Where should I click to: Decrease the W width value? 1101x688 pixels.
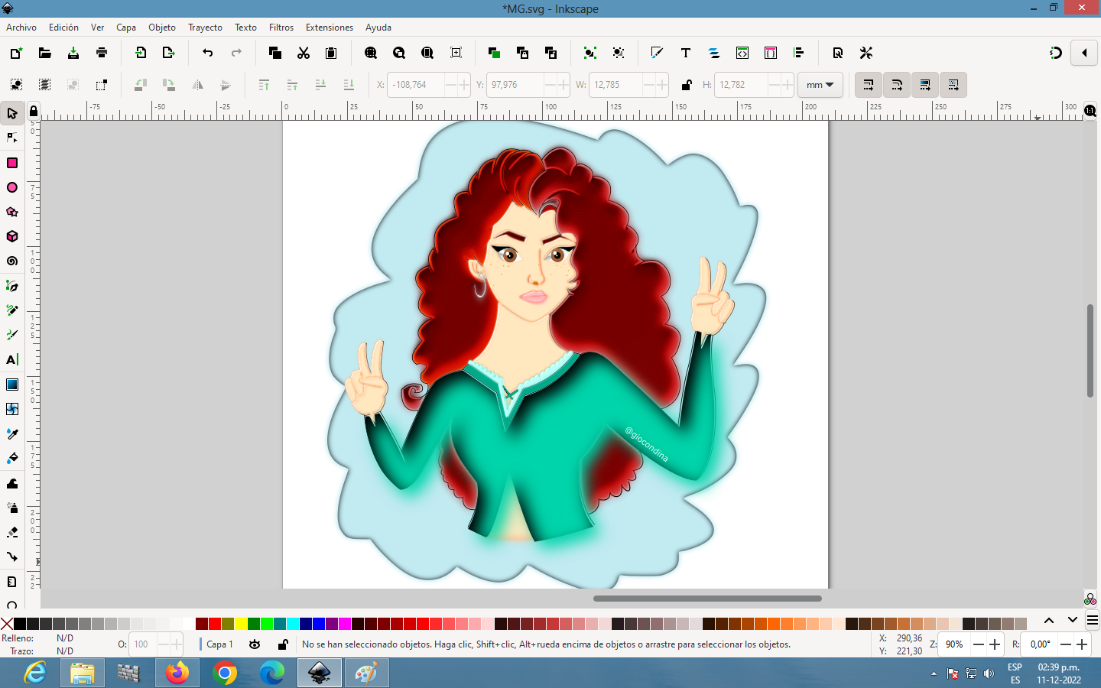(x=649, y=85)
